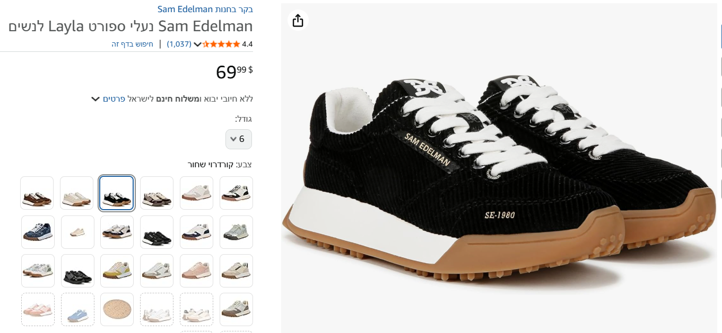Open the 1,037 customer reviews link

click(179, 44)
